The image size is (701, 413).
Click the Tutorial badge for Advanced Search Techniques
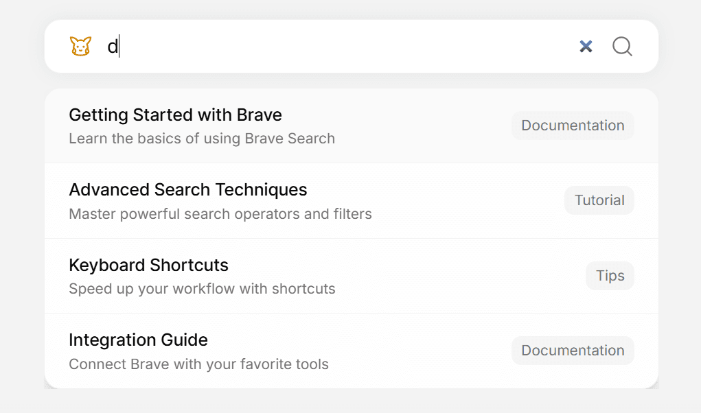599,200
